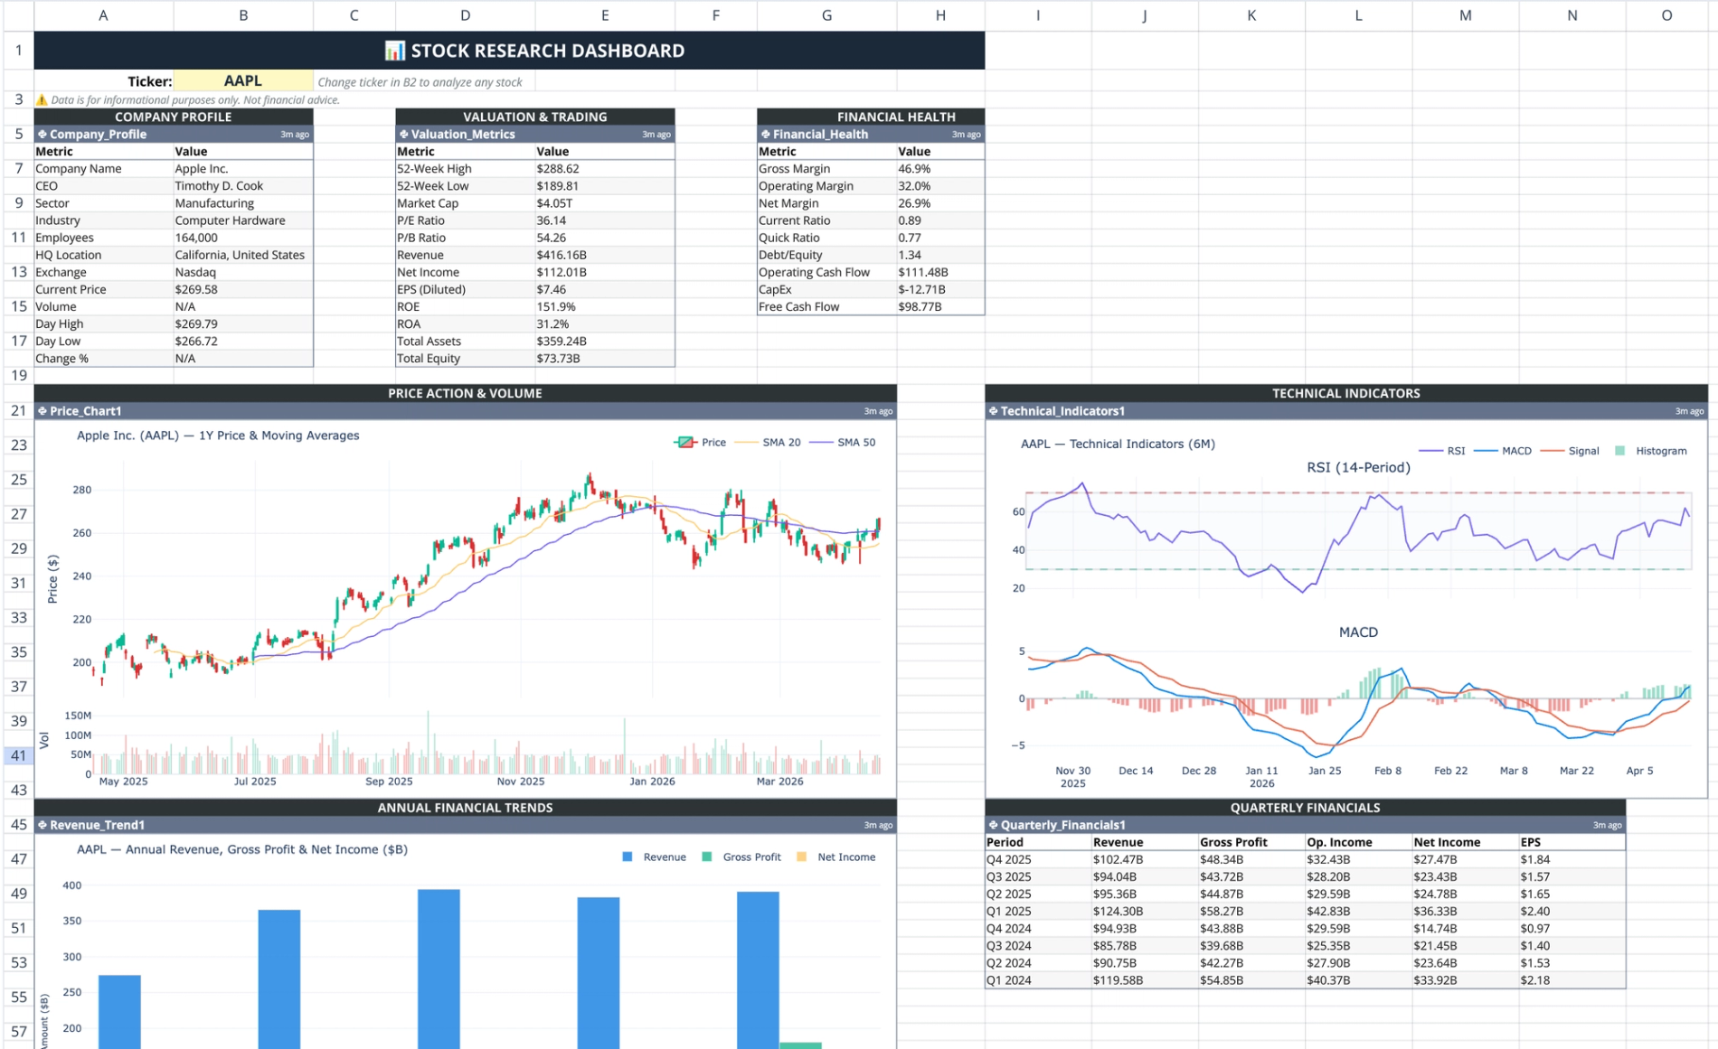Image resolution: width=1718 pixels, height=1049 pixels.
Task: Click the '3m ago' timestamp on Technical_Indicators1
Action: point(1689,411)
